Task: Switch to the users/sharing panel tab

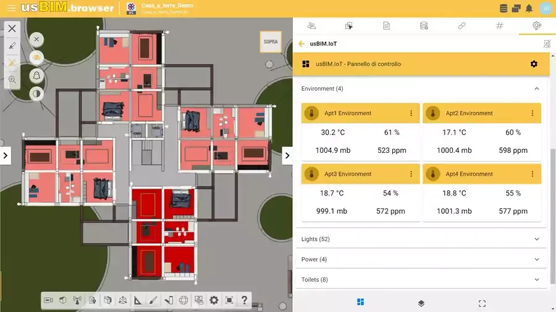Action: 312,25
